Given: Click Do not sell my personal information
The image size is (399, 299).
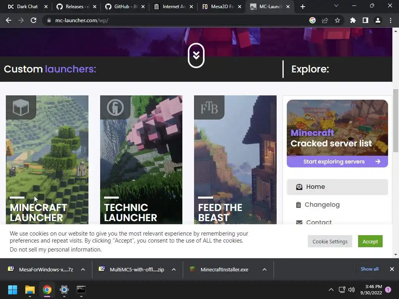Looking at the screenshot, I should coord(56,250).
